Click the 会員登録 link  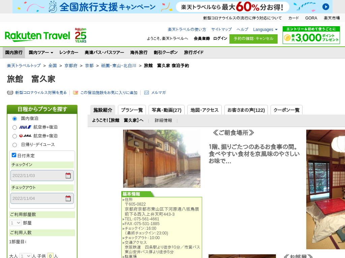pos(202,38)
